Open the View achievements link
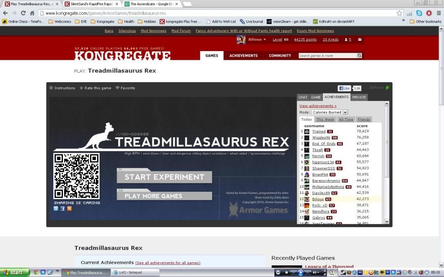 [318, 106]
